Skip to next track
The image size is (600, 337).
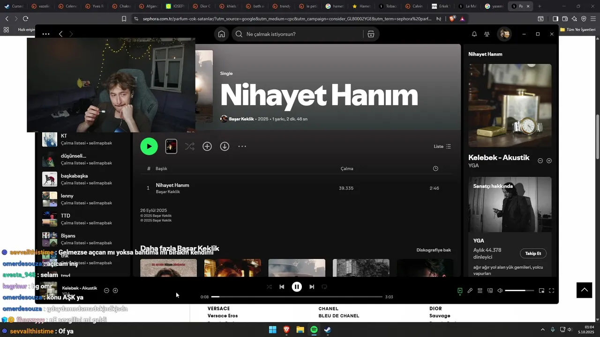tap(312, 287)
